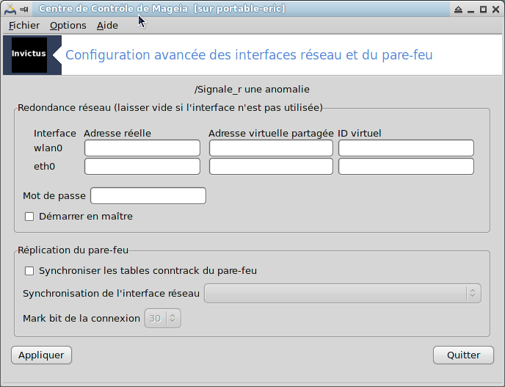Enable Démarrer en maître checkbox
505x387 pixels.
pyautogui.click(x=29, y=217)
